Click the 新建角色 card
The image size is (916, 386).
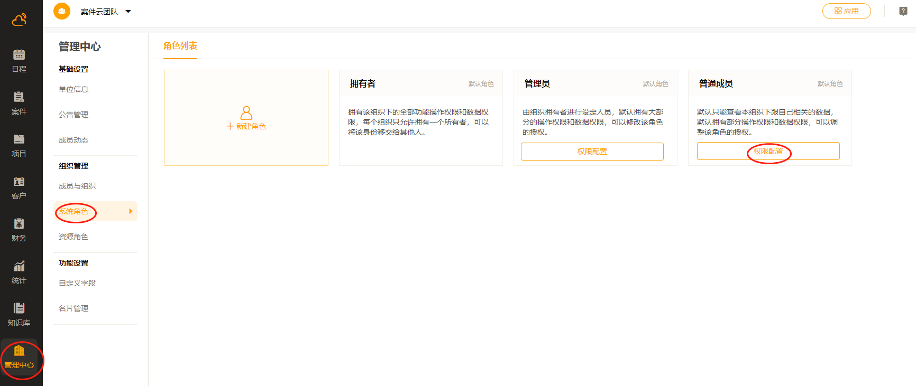246,118
